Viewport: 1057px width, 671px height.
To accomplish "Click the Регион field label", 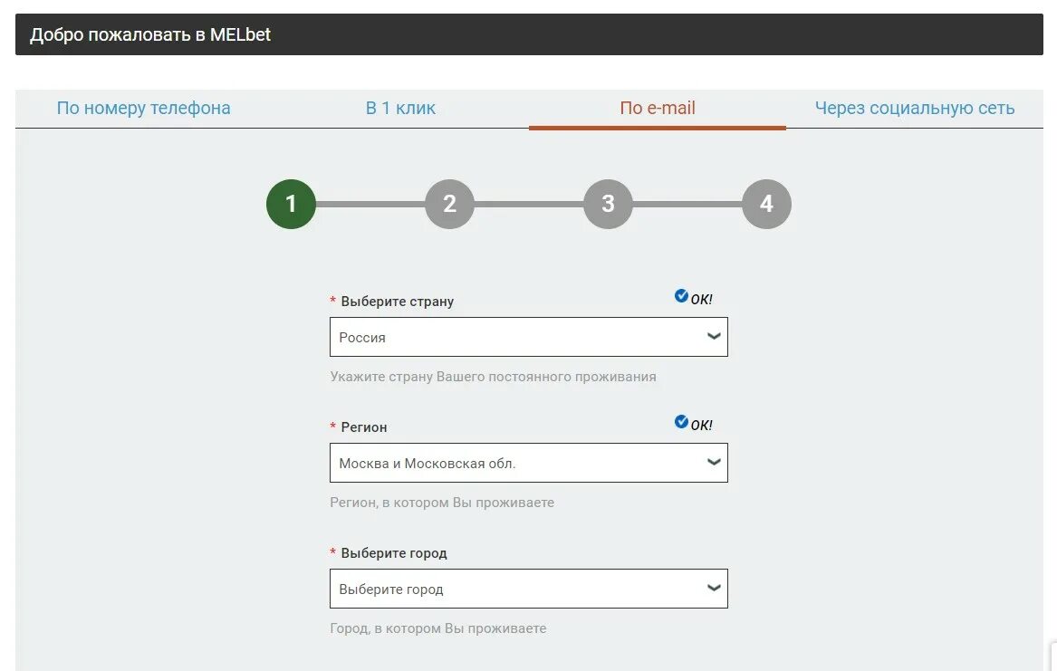I will pos(364,427).
